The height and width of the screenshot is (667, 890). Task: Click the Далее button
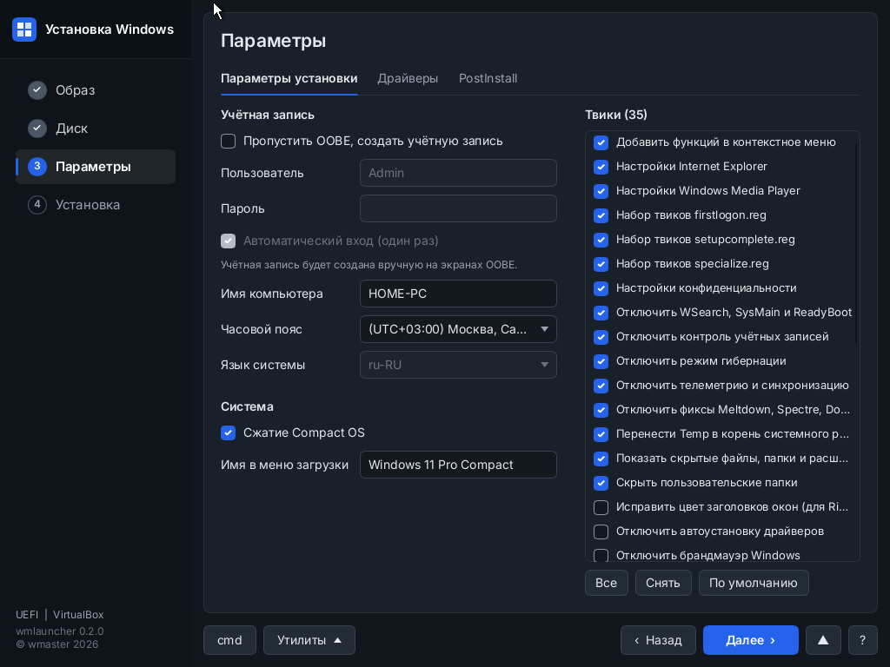750,640
